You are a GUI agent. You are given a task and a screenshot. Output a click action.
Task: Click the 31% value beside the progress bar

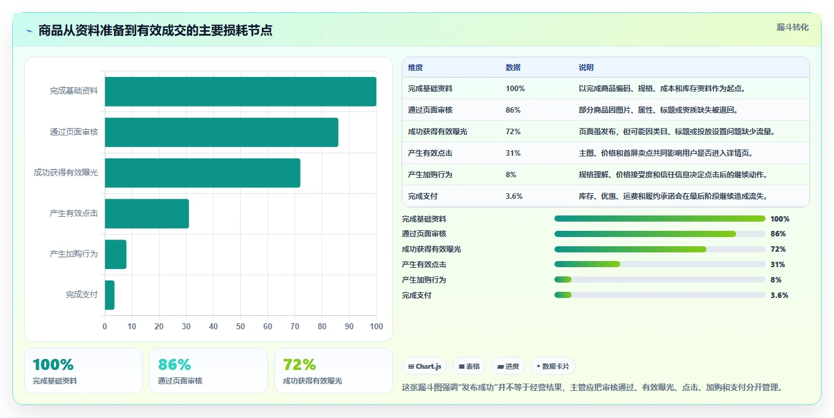pyautogui.click(x=777, y=264)
